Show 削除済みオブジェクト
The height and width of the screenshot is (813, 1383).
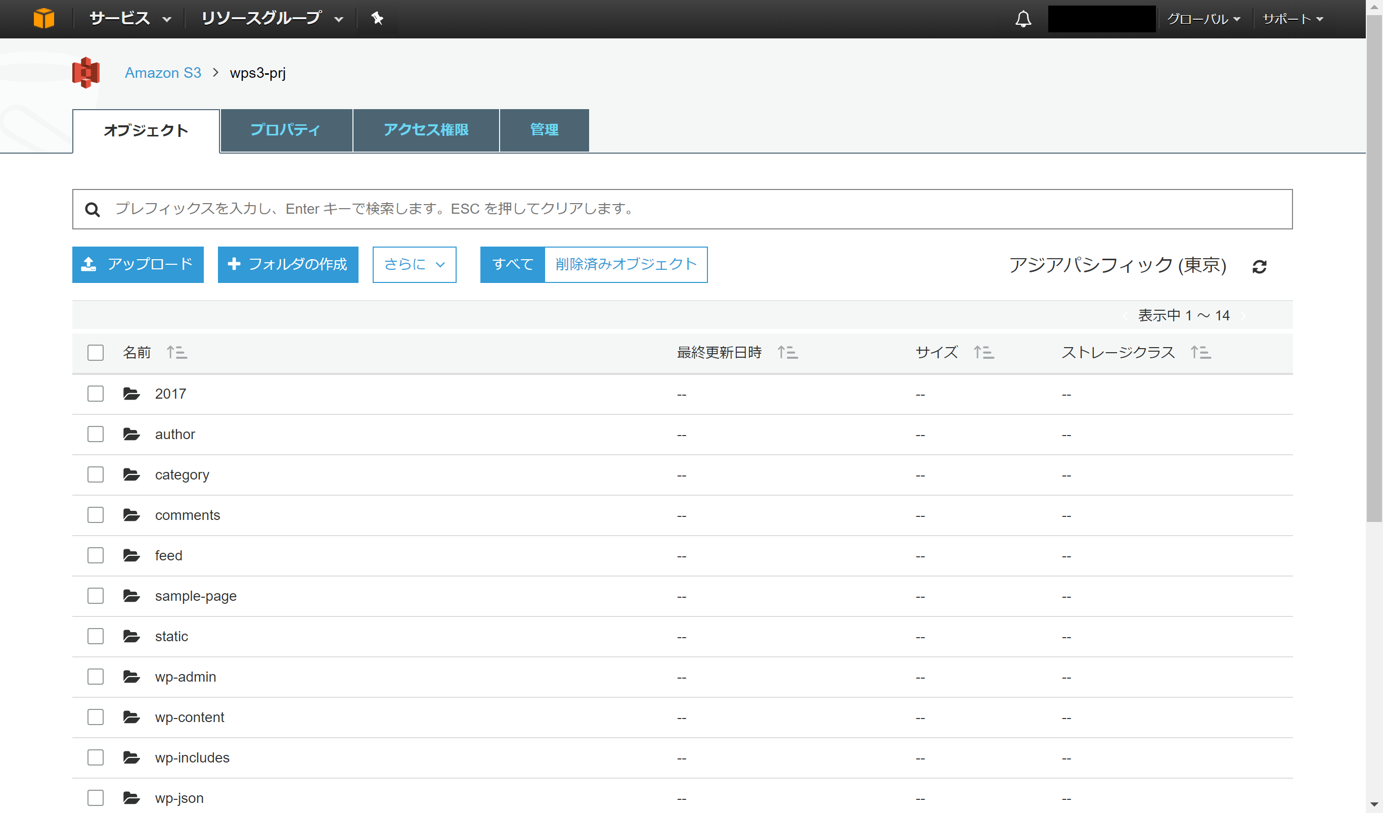[626, 265]
